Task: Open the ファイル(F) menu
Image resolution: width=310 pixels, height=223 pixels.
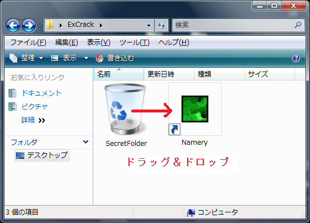Action: click(x=28, y=42)
